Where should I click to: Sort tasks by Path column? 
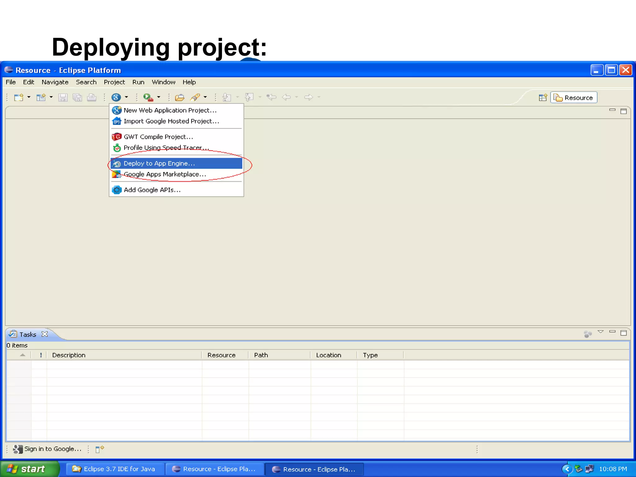coord(279,355)
